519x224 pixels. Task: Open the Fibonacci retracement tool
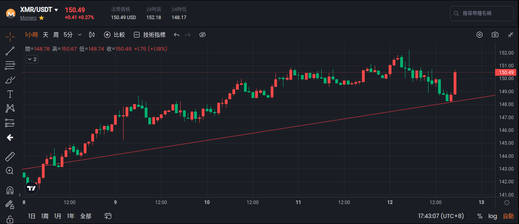pos(10,65)
